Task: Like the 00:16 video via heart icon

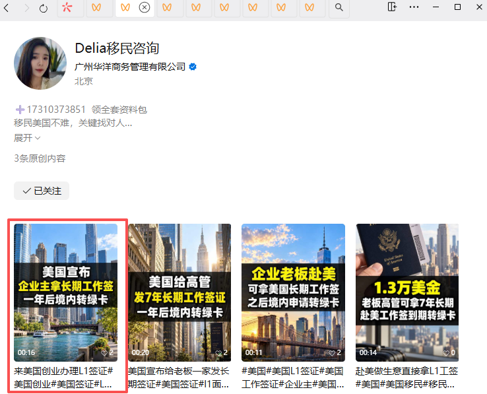Action: coord(104,352)
